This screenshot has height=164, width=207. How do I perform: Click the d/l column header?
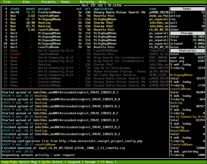88,9
